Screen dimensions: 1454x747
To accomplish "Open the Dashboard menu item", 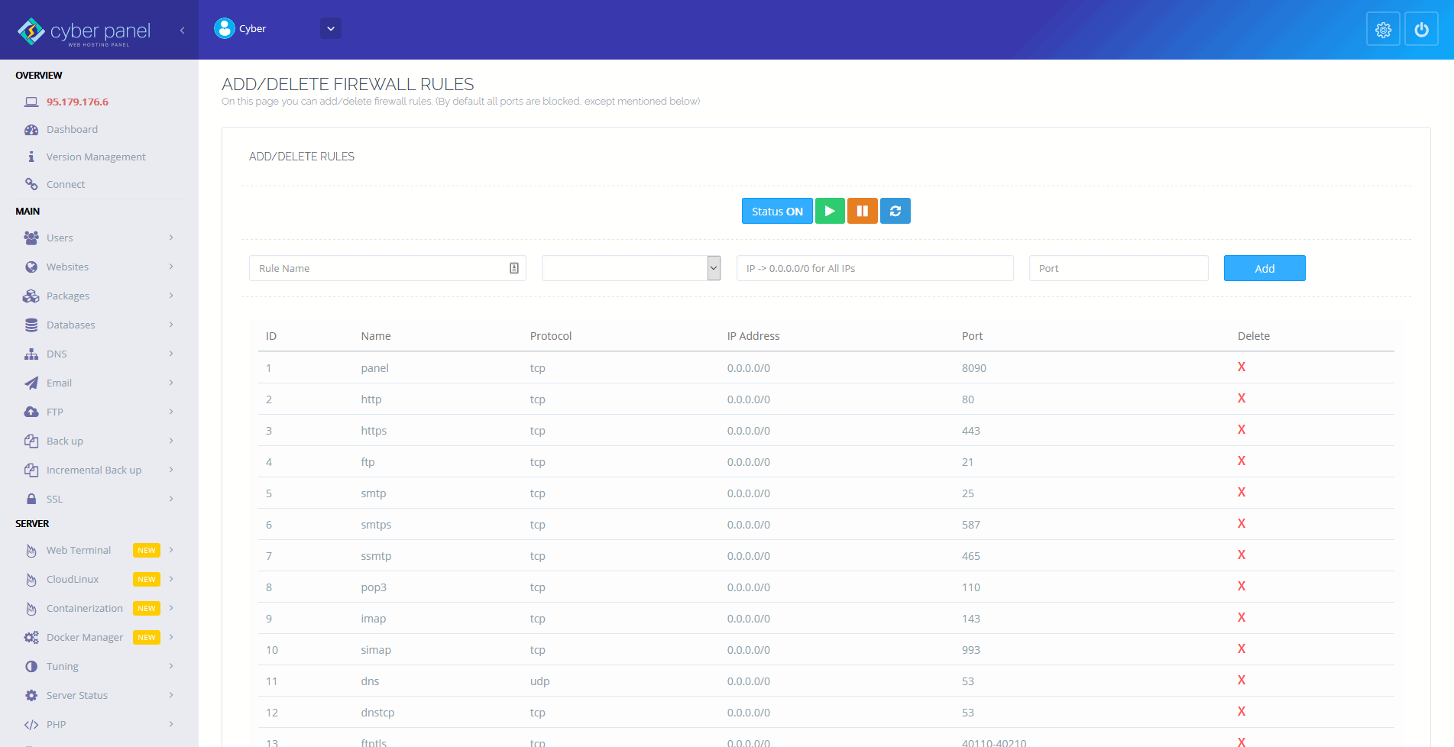I will point(73,129).
